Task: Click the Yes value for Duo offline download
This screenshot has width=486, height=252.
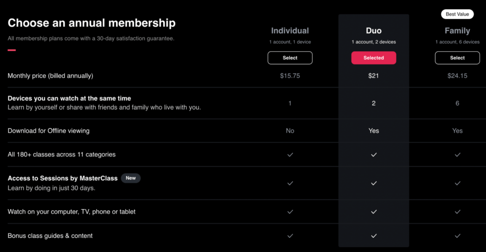Action: 374,131
